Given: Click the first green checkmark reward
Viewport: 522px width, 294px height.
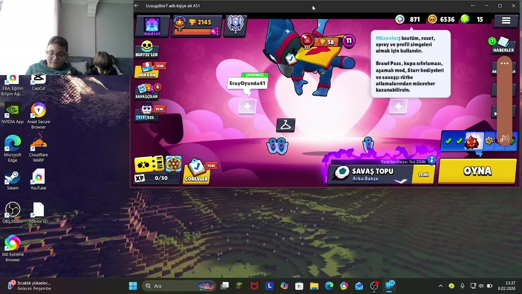Looking at the screenshot, I should tap(448, 141).
